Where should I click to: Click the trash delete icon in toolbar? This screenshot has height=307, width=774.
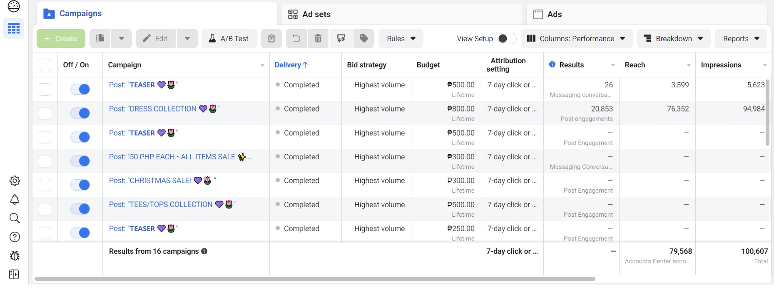click(318, 39)
